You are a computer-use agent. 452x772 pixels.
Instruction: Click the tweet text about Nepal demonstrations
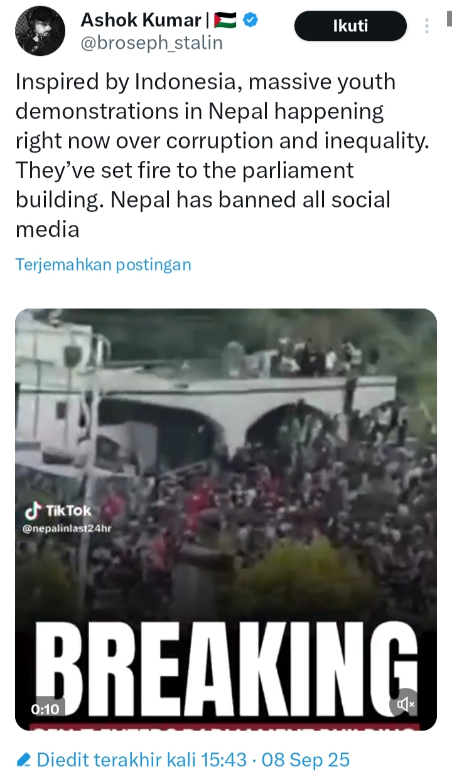point(223,155)
